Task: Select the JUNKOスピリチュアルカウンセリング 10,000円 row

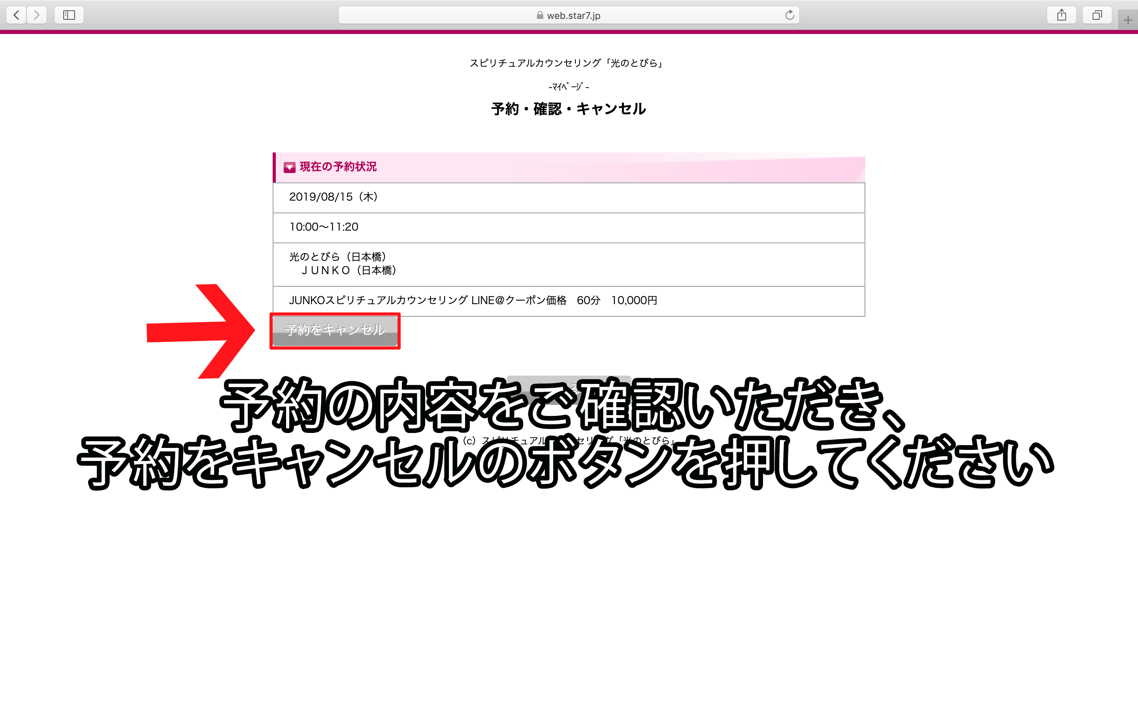Action: click(569, 301)
